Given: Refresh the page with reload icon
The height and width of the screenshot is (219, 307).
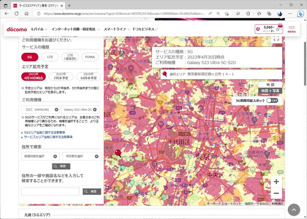Looking at the screenshot, I should coord(16,14).
